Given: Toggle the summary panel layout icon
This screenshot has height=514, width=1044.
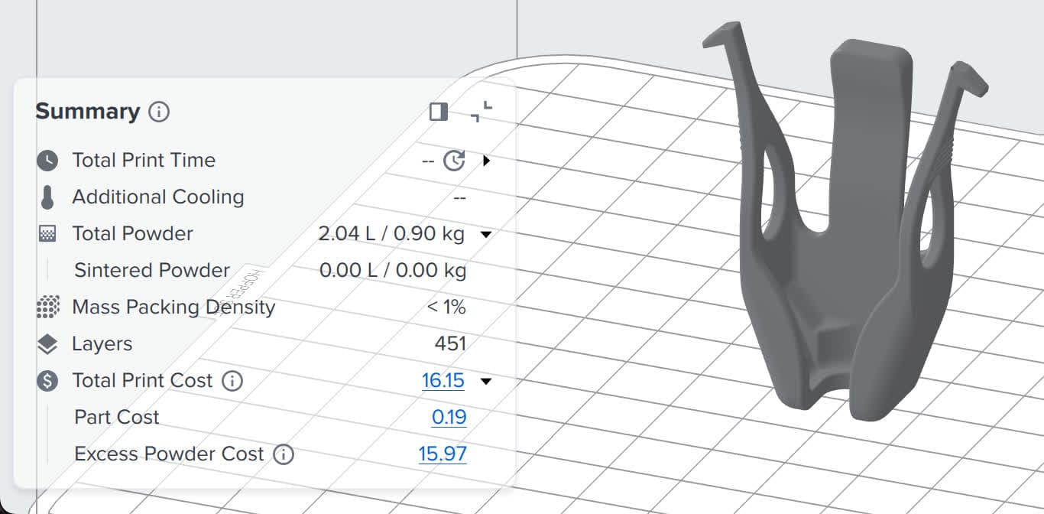Looking at the screenshot, I should point(439,112).
